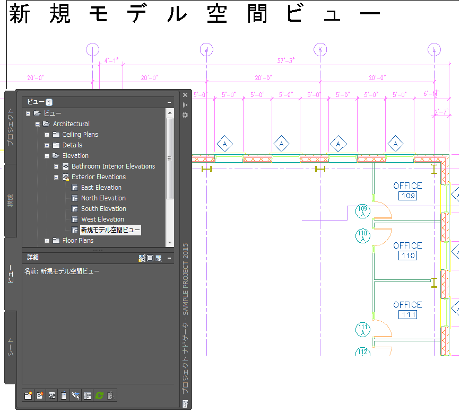Expand the Ceiling Plans folder

pyautogui.click(x=47, y=135)
